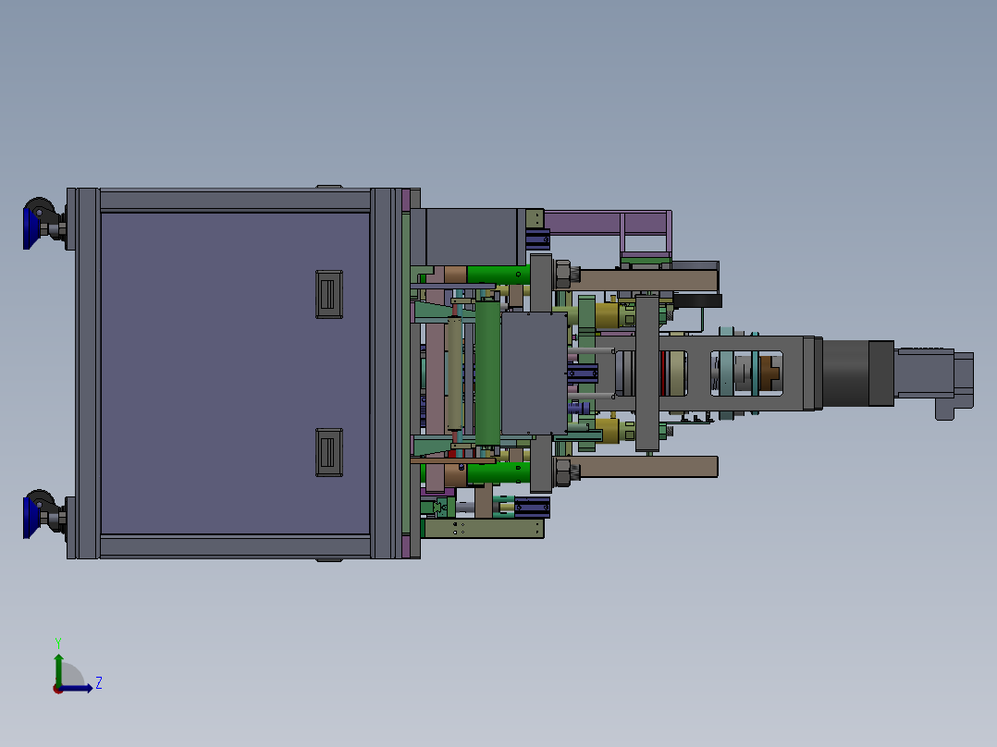
Task: Select the lower recessed handle on the cabinet panel
Action: pos(328,452)
